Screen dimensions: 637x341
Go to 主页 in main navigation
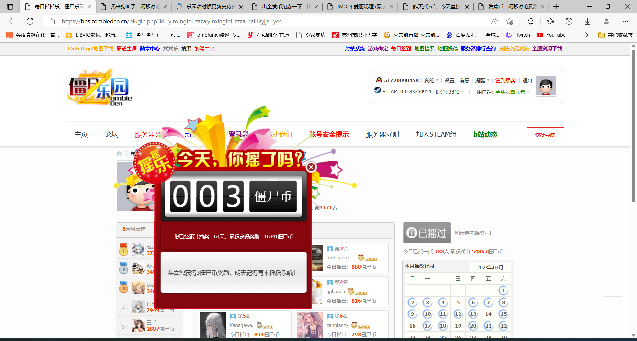[x=81, y=134]
